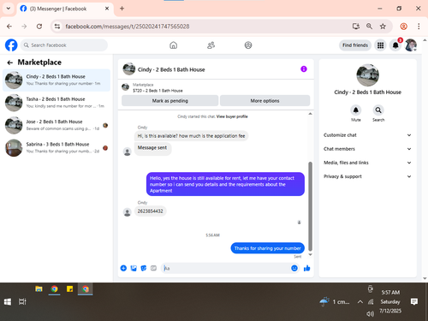Open a new browser tab

pyautogui.click(x=122, y=9)
